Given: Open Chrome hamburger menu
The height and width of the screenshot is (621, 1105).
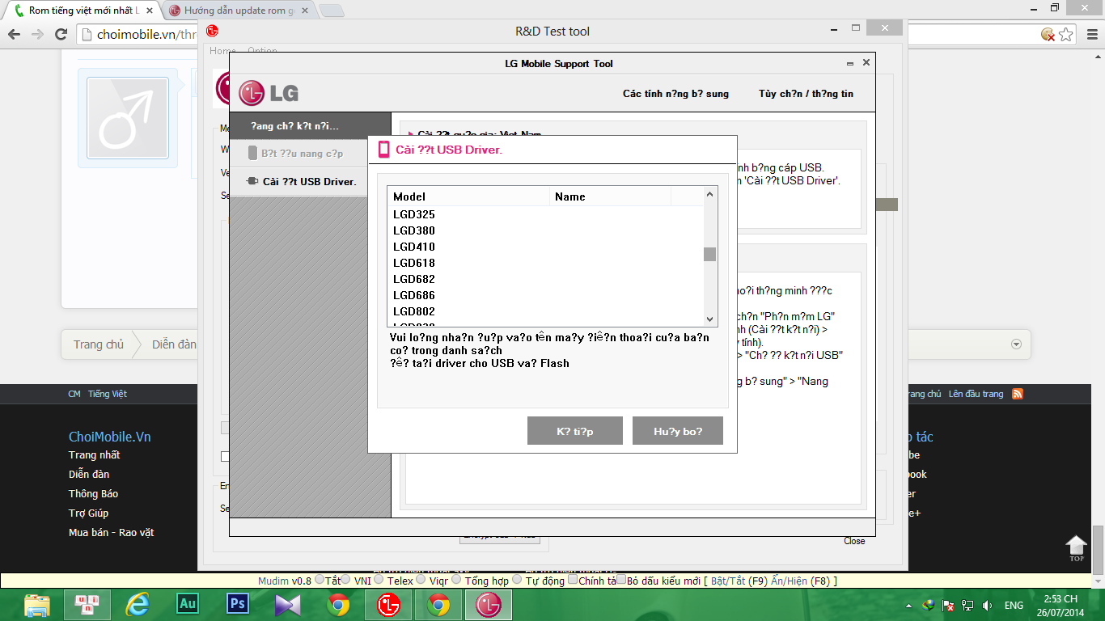Looking at the screenshot, I should coord(1090,34).
